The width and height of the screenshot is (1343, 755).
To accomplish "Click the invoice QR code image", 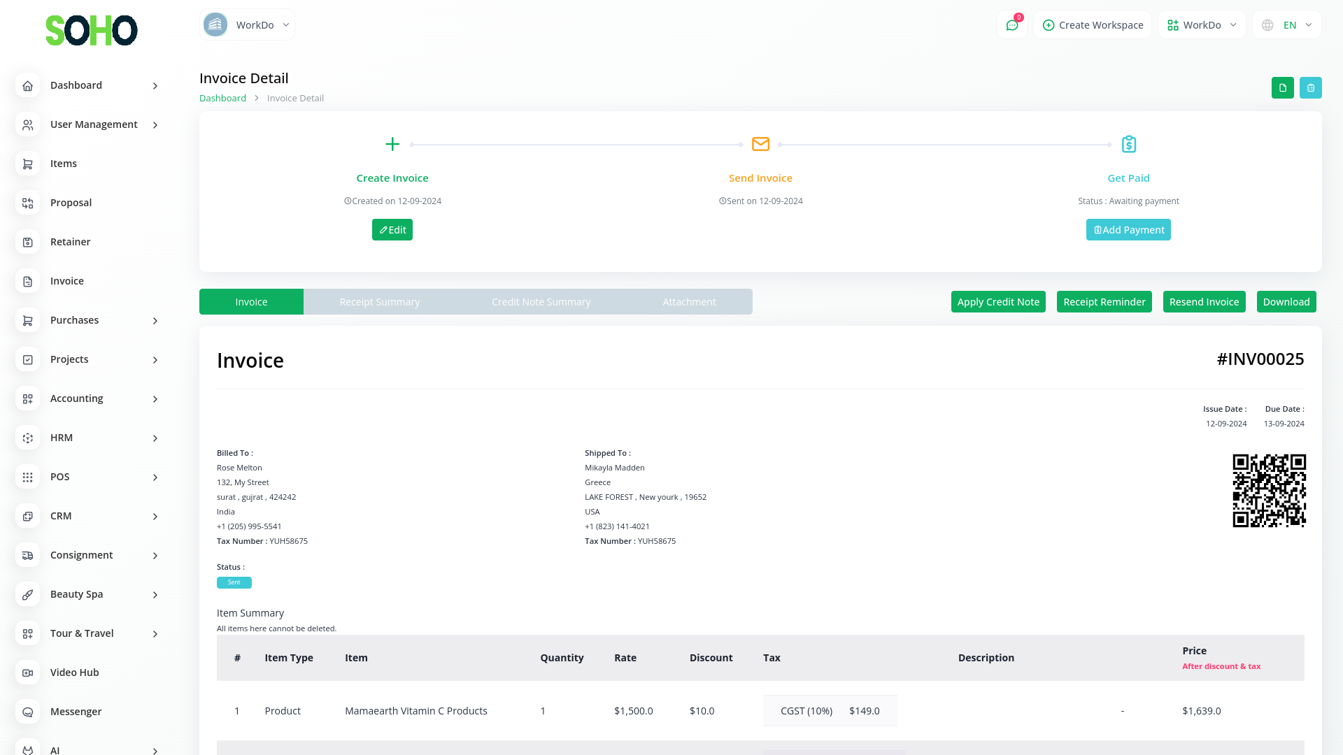I will click(1269, 490).
